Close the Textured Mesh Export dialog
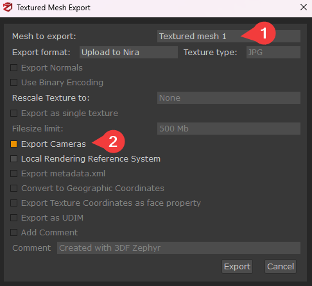This screenshot has width=312, height=286. tap(304, 7)
